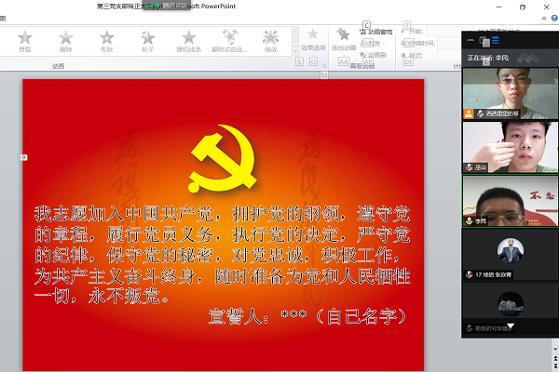559x372 pixels.
Task: Open the 添加动画 add animation menu
Action: (344, 39)
